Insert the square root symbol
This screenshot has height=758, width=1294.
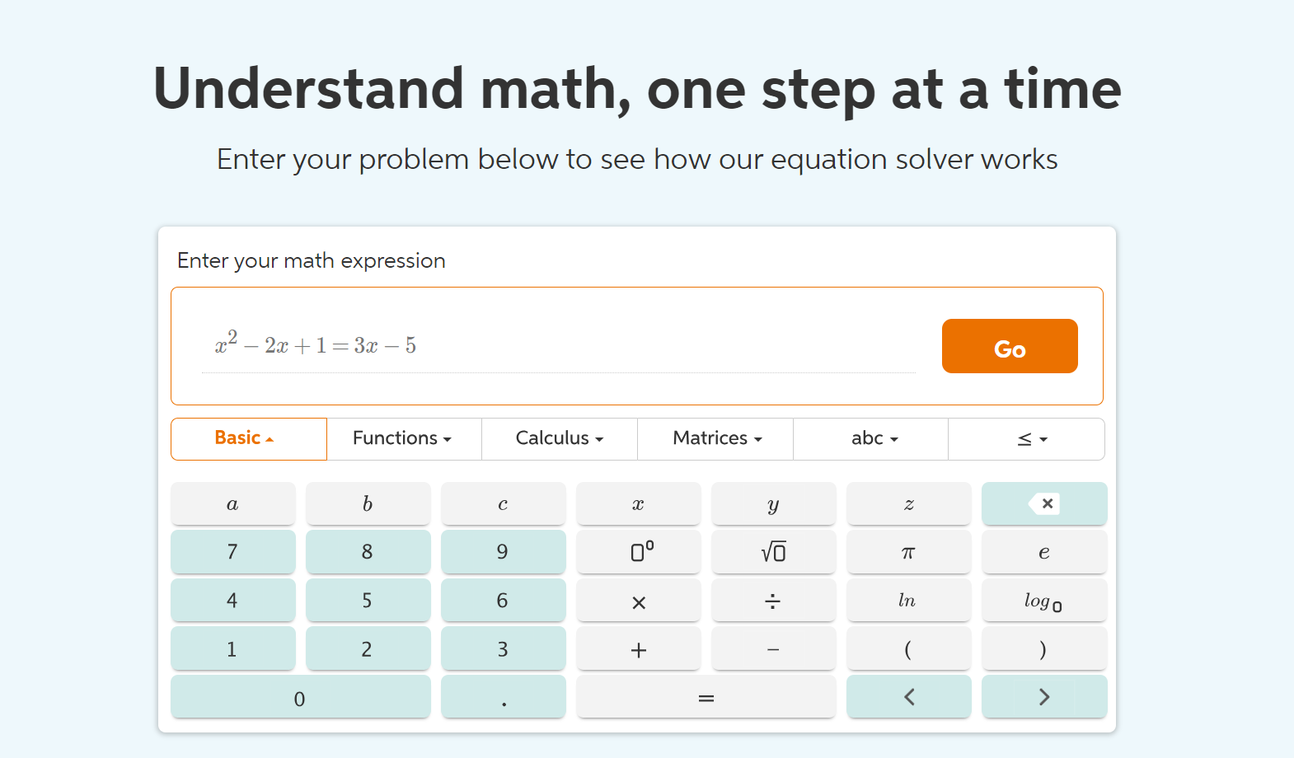[x=773, y=551]
